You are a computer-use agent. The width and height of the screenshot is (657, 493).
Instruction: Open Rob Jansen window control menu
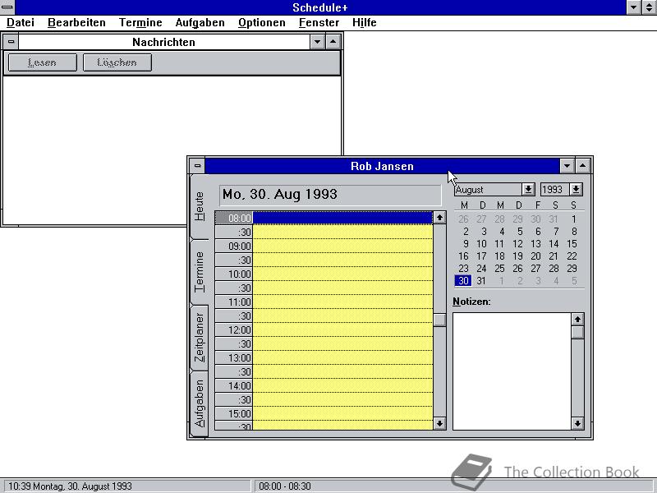point(197,166)
